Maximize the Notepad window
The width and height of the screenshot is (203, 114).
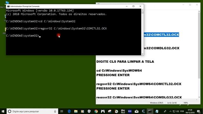[190, 5]
